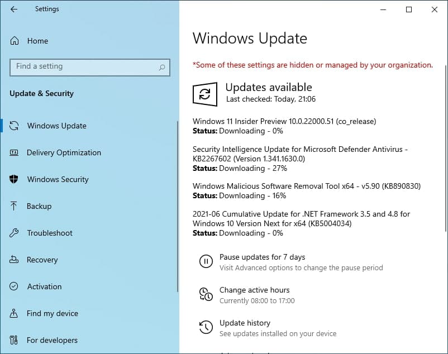
Task: Click the search magnifier icon
Action: (x=162, y=68)
